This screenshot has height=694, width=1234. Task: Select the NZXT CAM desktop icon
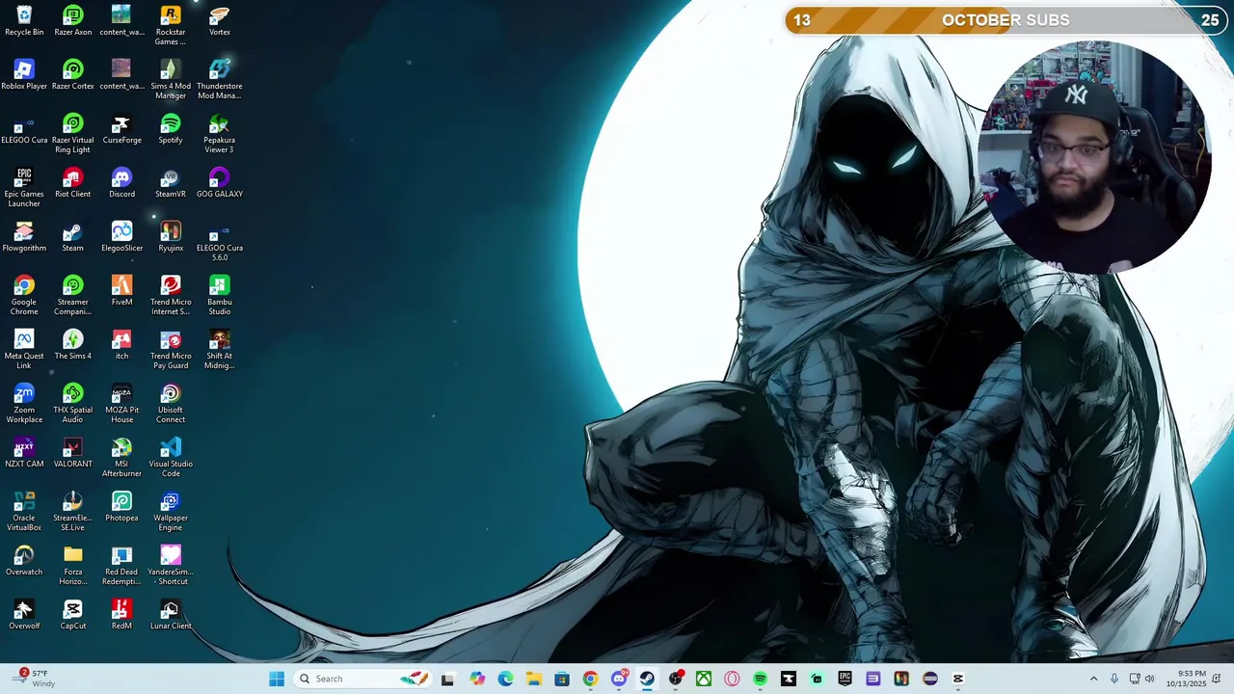pyautogui.click(x=24, y=453)
